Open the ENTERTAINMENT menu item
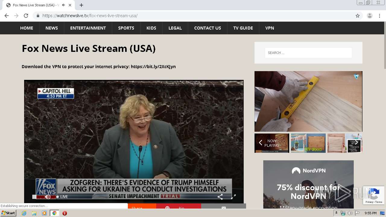The width and height of the screenshot is (386, 217). [x=88, y=28]
